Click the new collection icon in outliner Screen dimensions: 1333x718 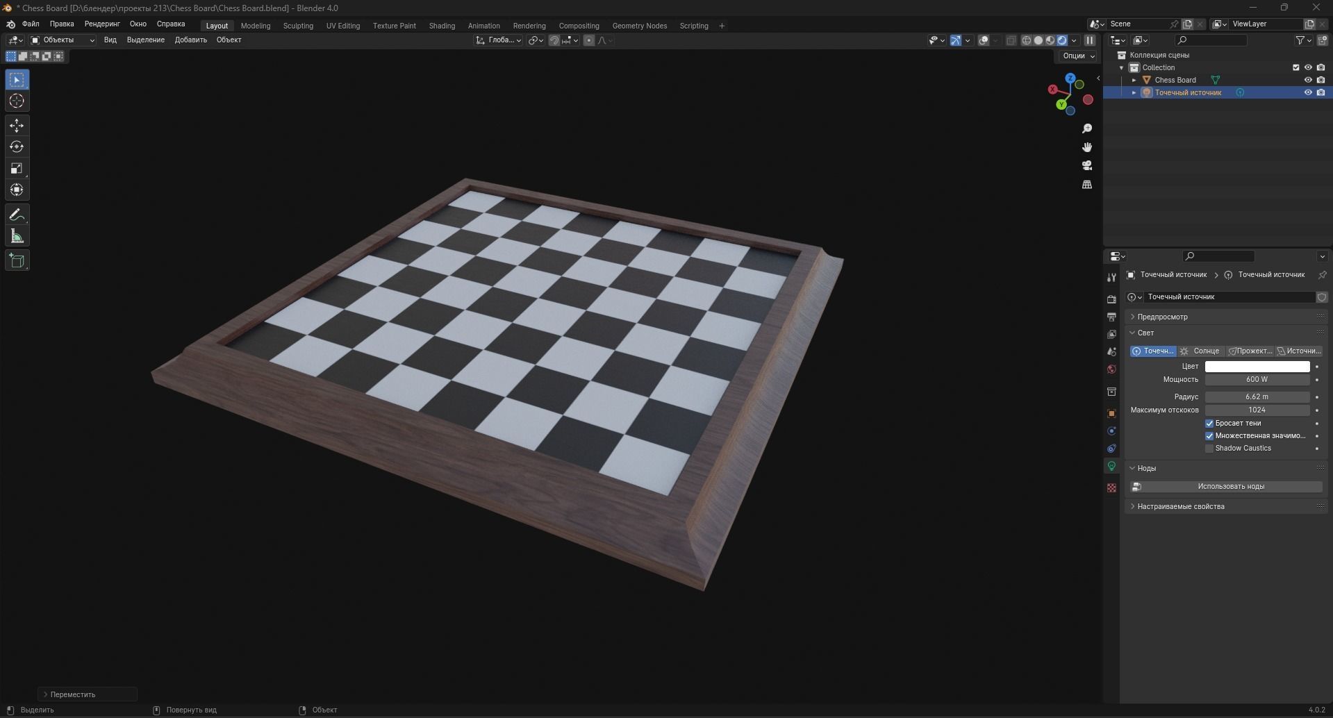tap(1322, 40)
